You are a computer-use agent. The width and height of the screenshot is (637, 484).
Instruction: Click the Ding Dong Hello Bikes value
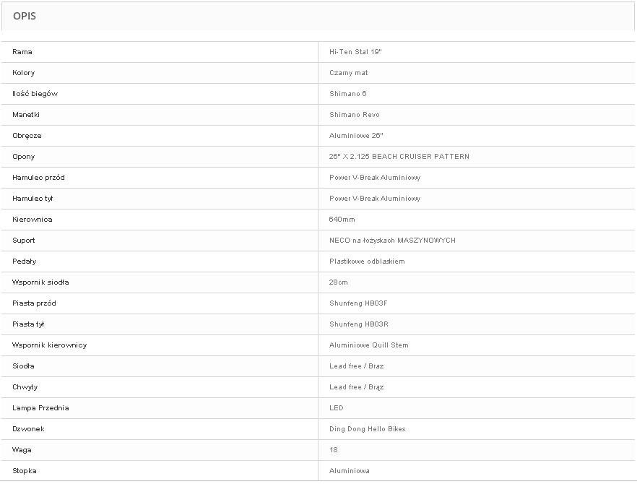tap(368, 429)
